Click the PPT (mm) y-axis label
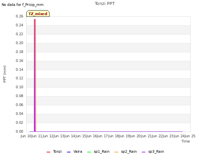 click(5, 74)
